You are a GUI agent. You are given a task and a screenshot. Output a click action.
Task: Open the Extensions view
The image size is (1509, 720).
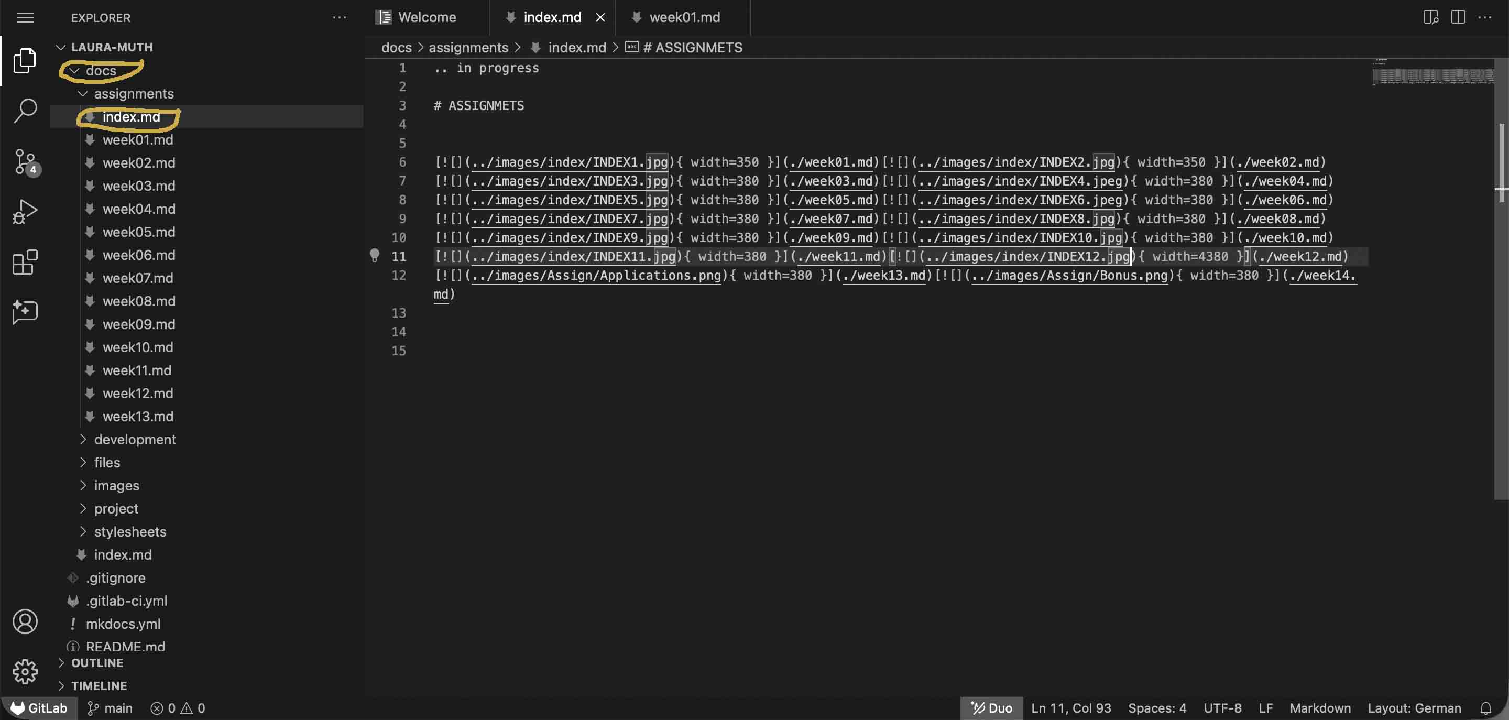pos(25,262)
